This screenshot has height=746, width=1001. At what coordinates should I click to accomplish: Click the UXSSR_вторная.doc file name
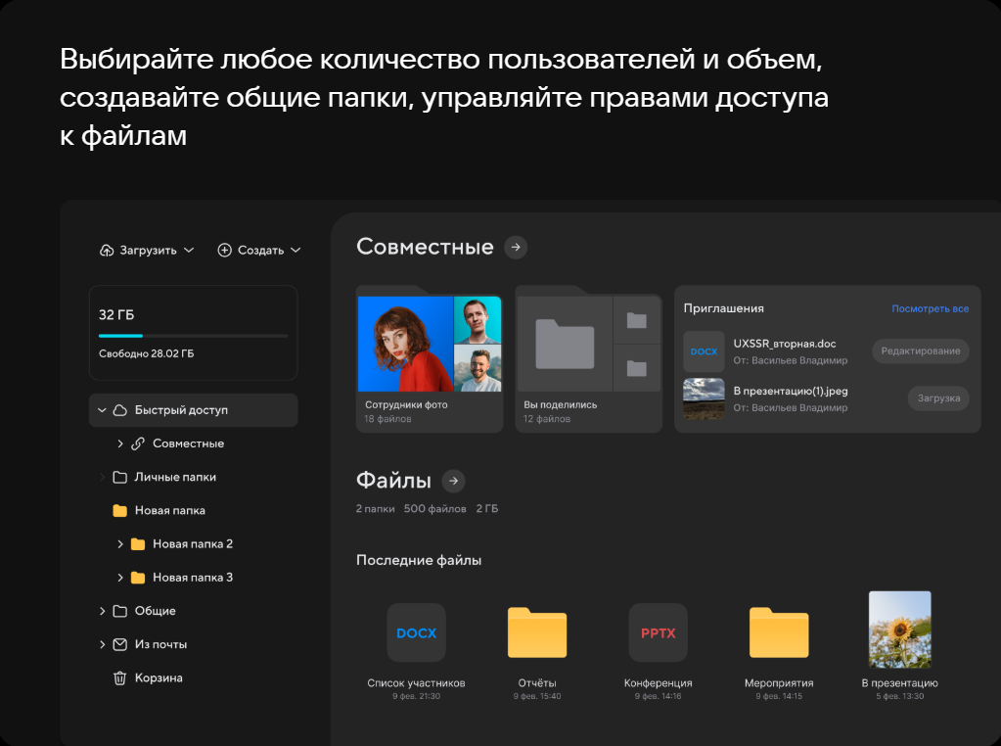[785, 344]
